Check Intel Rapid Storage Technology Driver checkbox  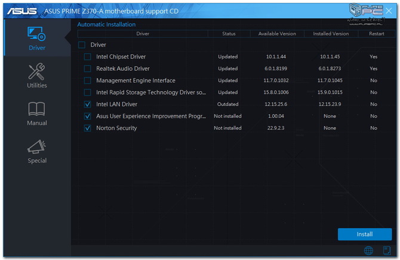pos(87,92)
